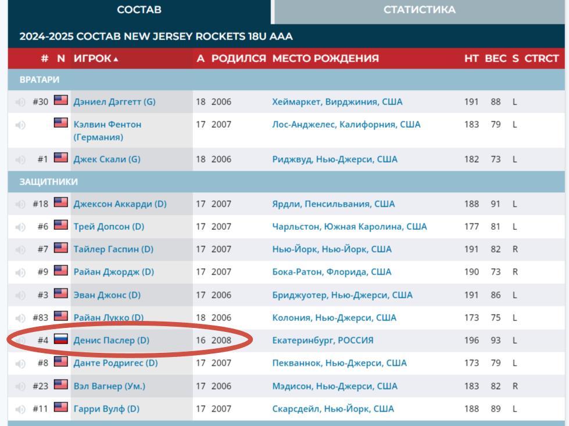Play name pronunciation for Гарри Вулф
The width and height of the screenshot is (569, 426).
[x=20, y=409]
